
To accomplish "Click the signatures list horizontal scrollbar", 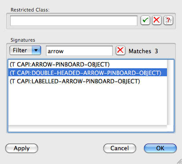I will 87,128.
